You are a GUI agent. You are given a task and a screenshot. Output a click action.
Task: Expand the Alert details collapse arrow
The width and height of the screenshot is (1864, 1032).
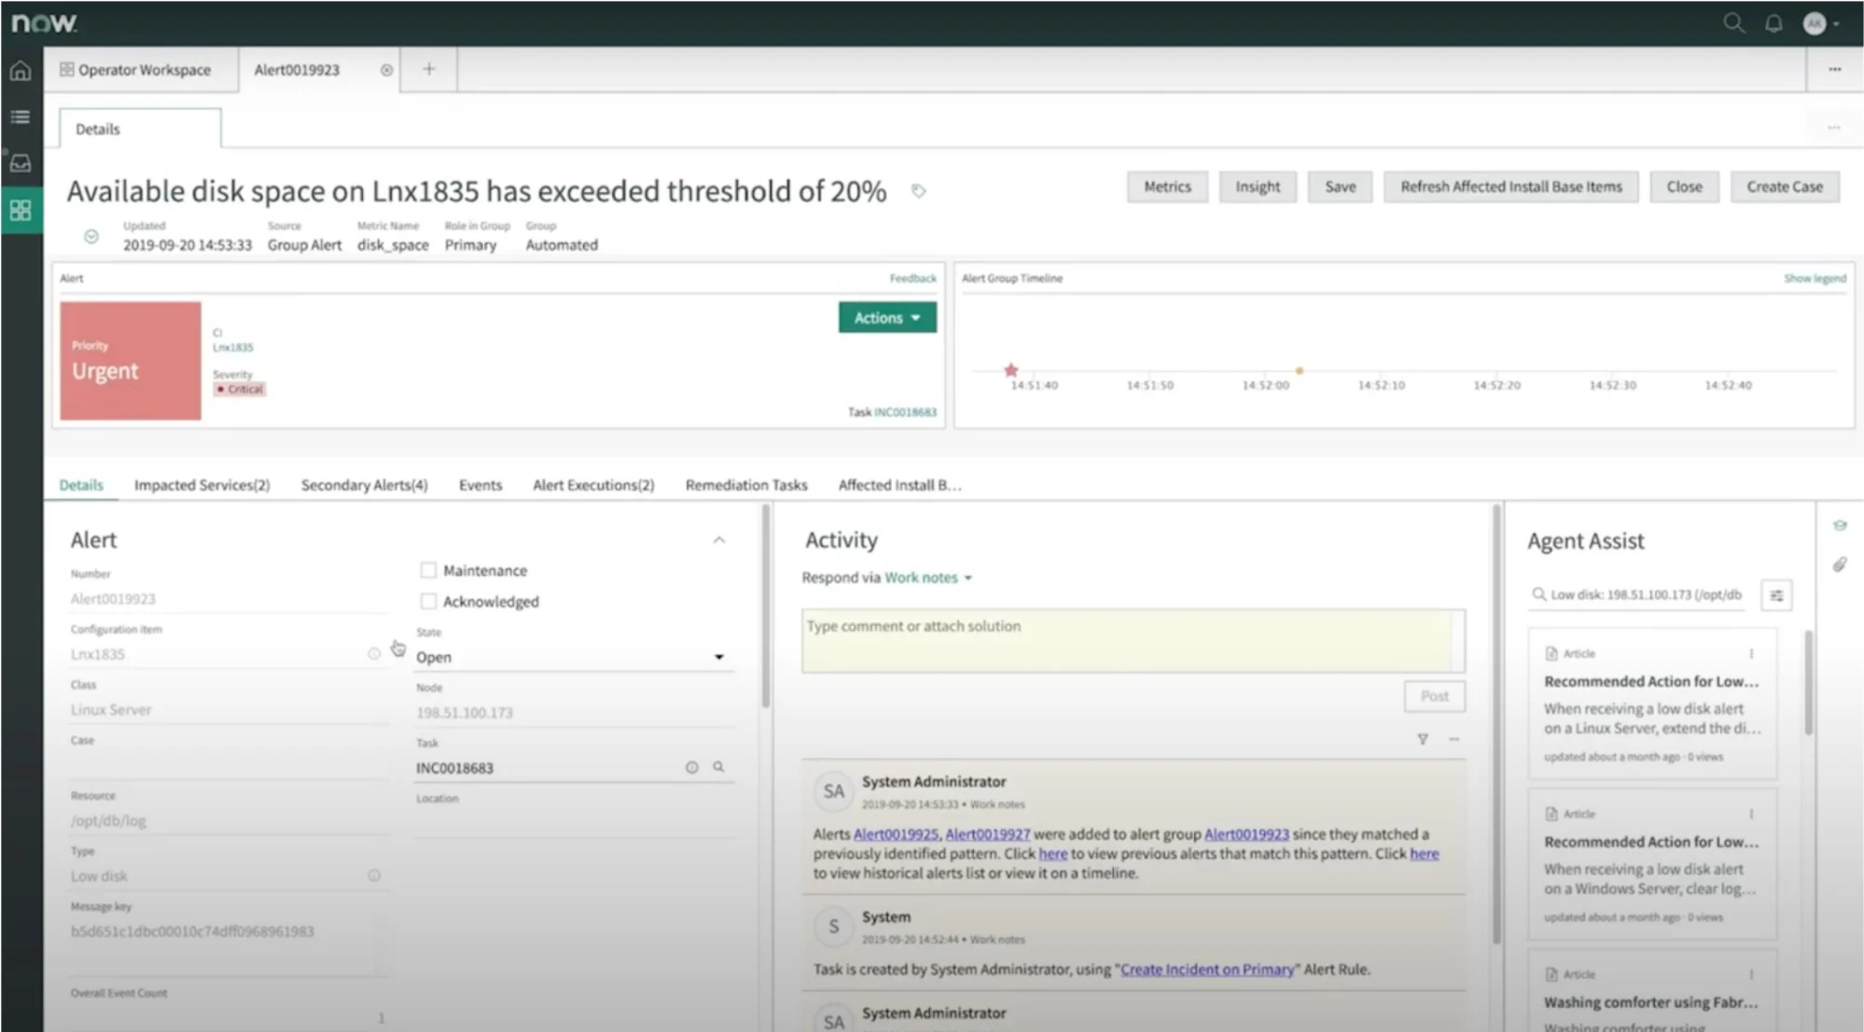coord(720,539)
